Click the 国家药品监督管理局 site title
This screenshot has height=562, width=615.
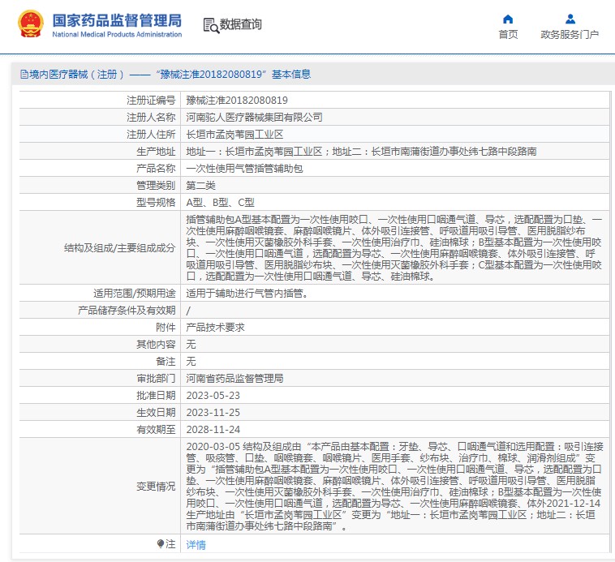pos(117,20)
